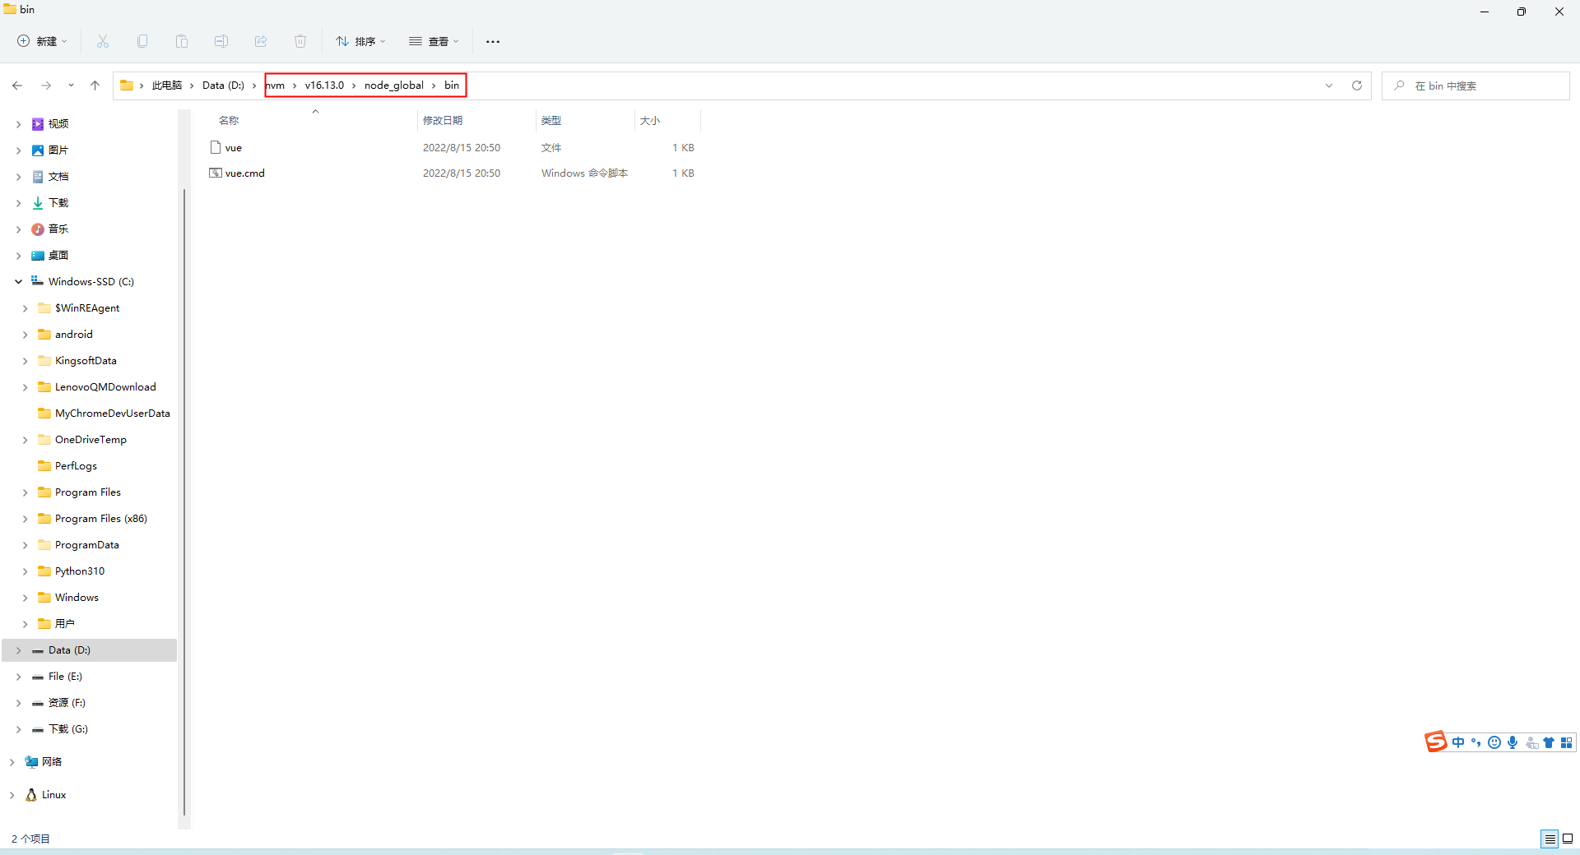Go up one folder level
The width and height of the screenshot is (1580, 855).
[95, 85]
